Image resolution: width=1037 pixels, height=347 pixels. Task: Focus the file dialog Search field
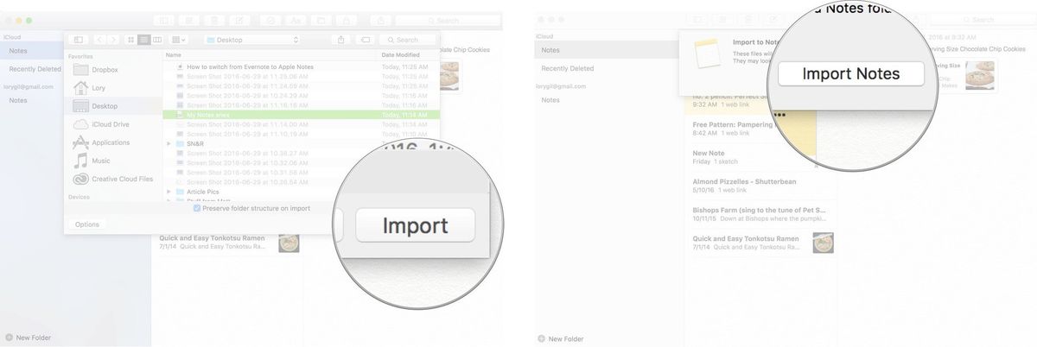[407, 40]
